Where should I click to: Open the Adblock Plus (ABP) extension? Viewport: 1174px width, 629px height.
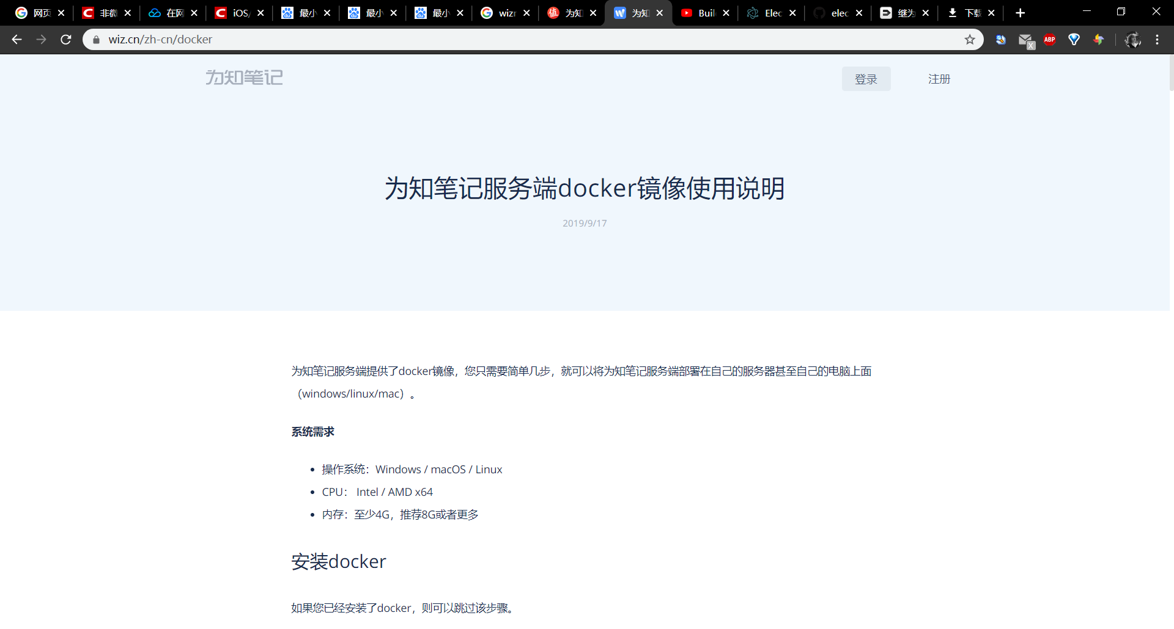pos(1050,40)
